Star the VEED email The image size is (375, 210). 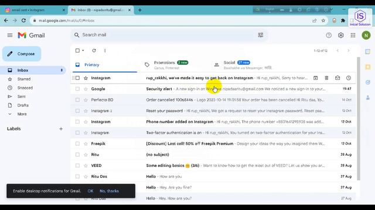click(x=86, y=166)
